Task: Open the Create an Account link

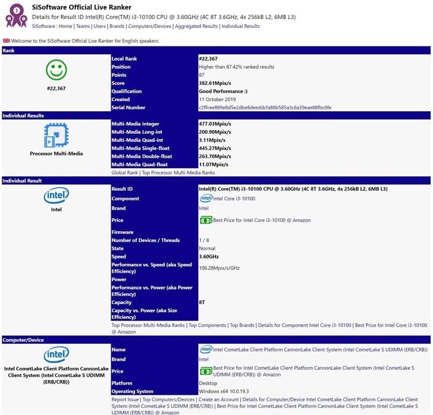Action: pos(218,400)
